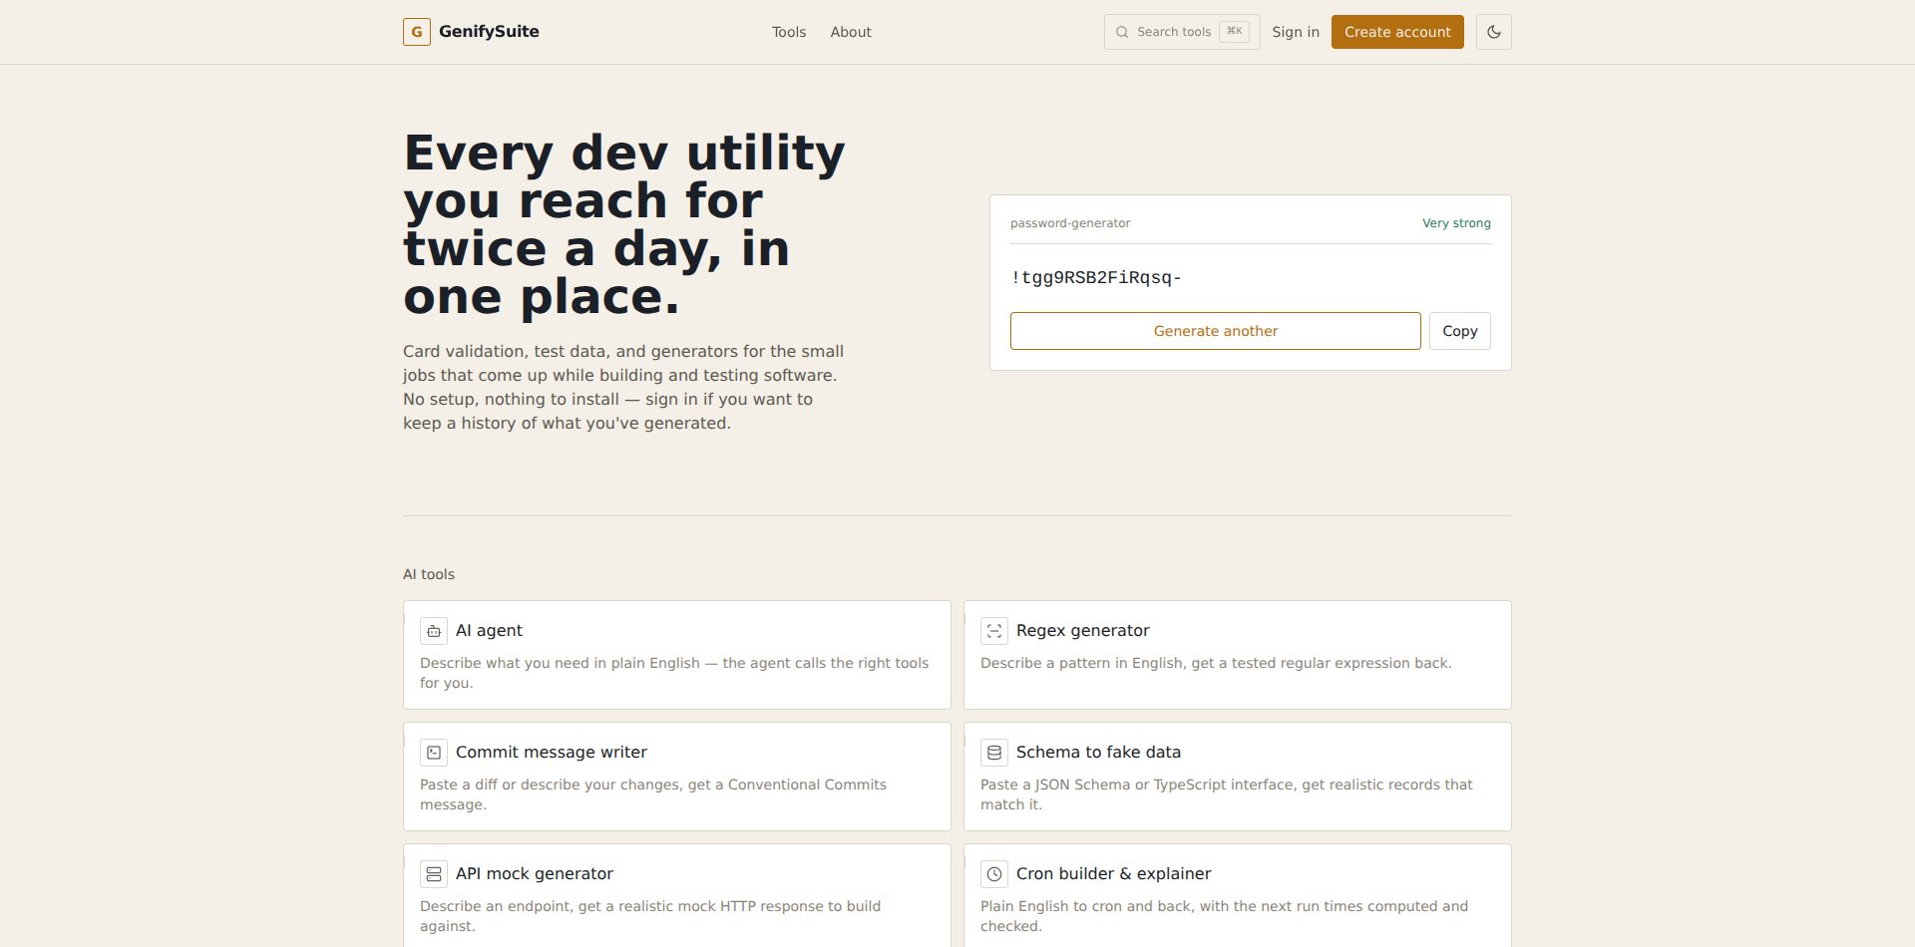
Task: Open Schema to fake data title
Action: pos(1098,753)
